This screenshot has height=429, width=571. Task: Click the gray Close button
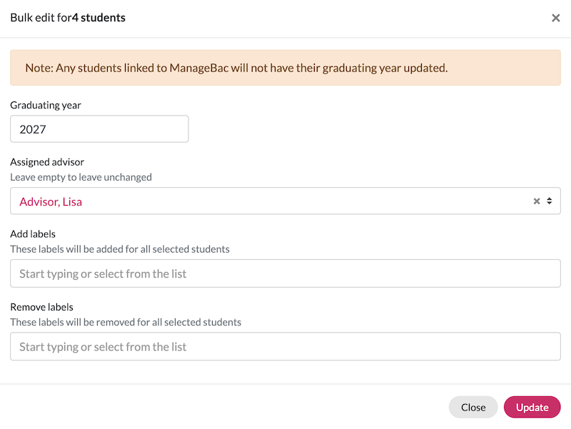(473, 407)
